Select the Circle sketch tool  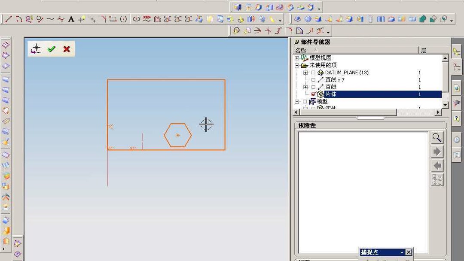tap(40, 19)
